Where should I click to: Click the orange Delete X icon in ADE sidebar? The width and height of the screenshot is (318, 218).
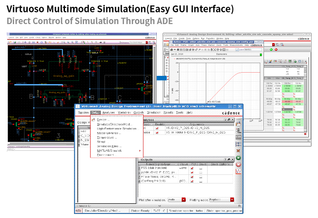point(238,151)
